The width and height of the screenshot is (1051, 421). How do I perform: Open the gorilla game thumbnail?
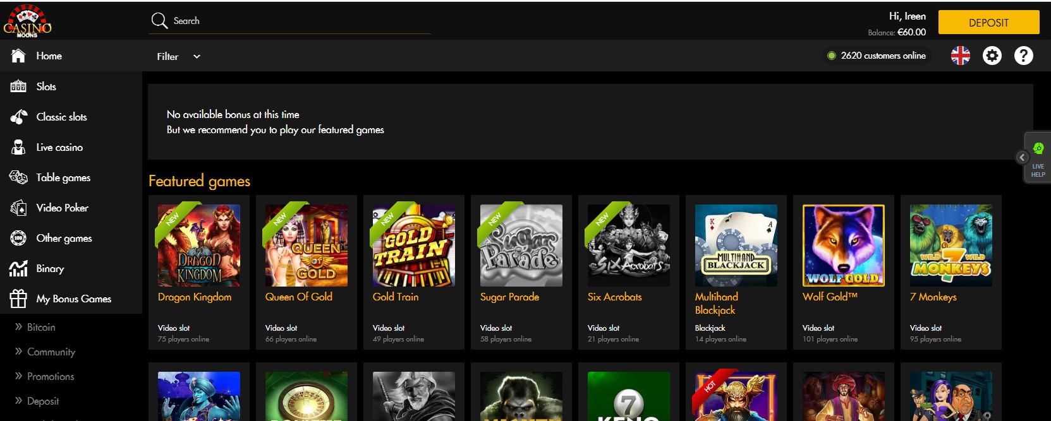(x=521, y=396)
